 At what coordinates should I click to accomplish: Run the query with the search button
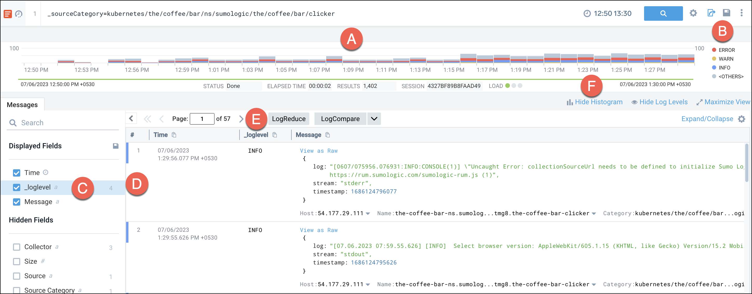(x=663, y=13)
